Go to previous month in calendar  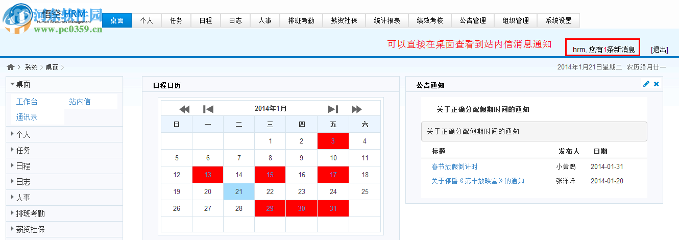pos(208,109)
